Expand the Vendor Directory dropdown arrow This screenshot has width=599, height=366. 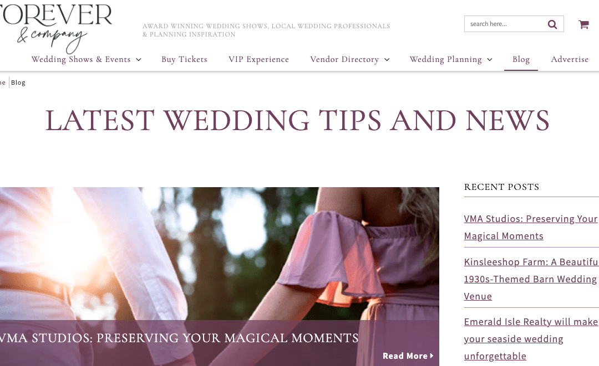click(387, 60)
